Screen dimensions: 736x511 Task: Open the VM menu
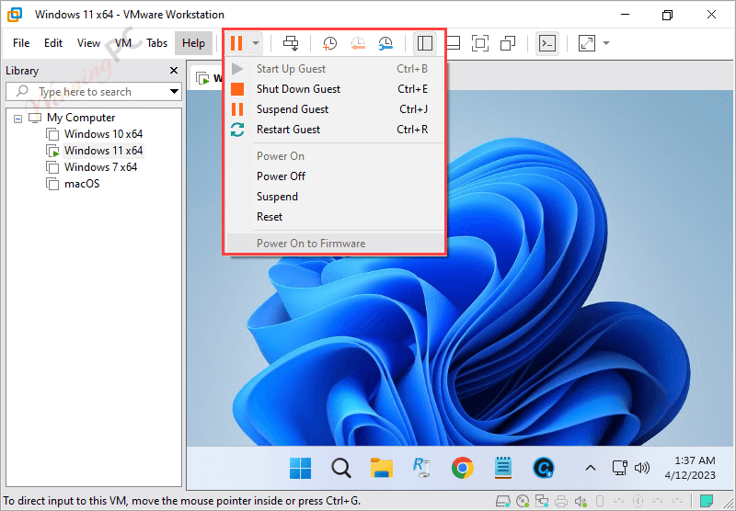[123, 43]
